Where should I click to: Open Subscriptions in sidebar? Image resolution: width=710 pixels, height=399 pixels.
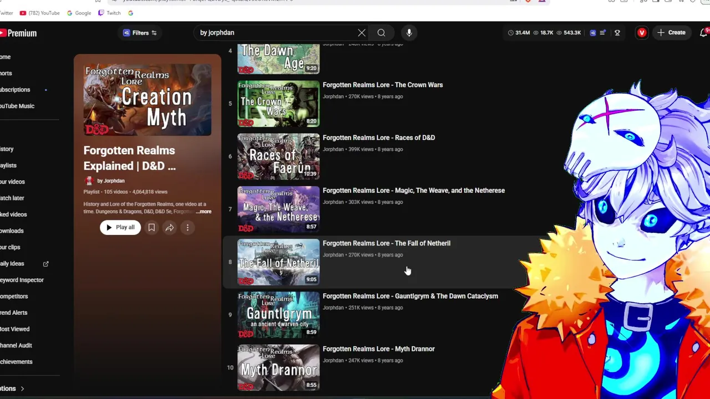point(16,89)
